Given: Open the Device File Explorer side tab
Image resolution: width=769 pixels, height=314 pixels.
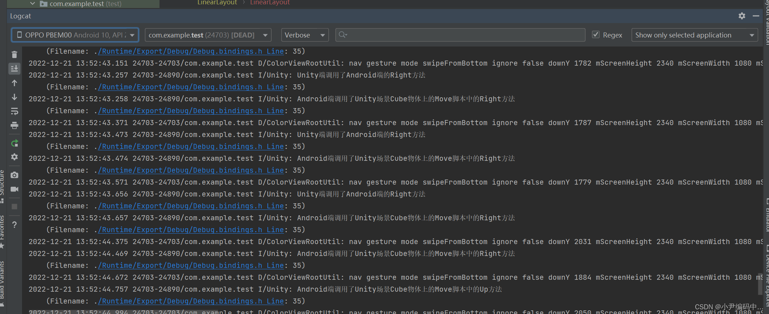Looking at the screenshot, I should (766, 276).
